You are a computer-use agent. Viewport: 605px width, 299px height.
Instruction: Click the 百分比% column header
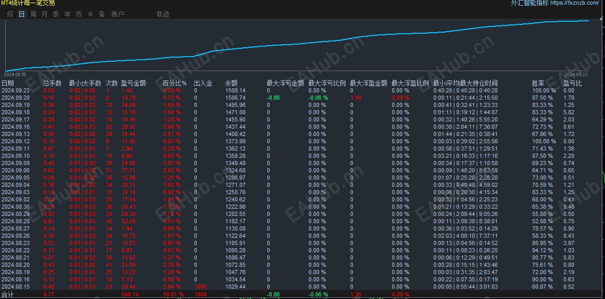[174, 83]
